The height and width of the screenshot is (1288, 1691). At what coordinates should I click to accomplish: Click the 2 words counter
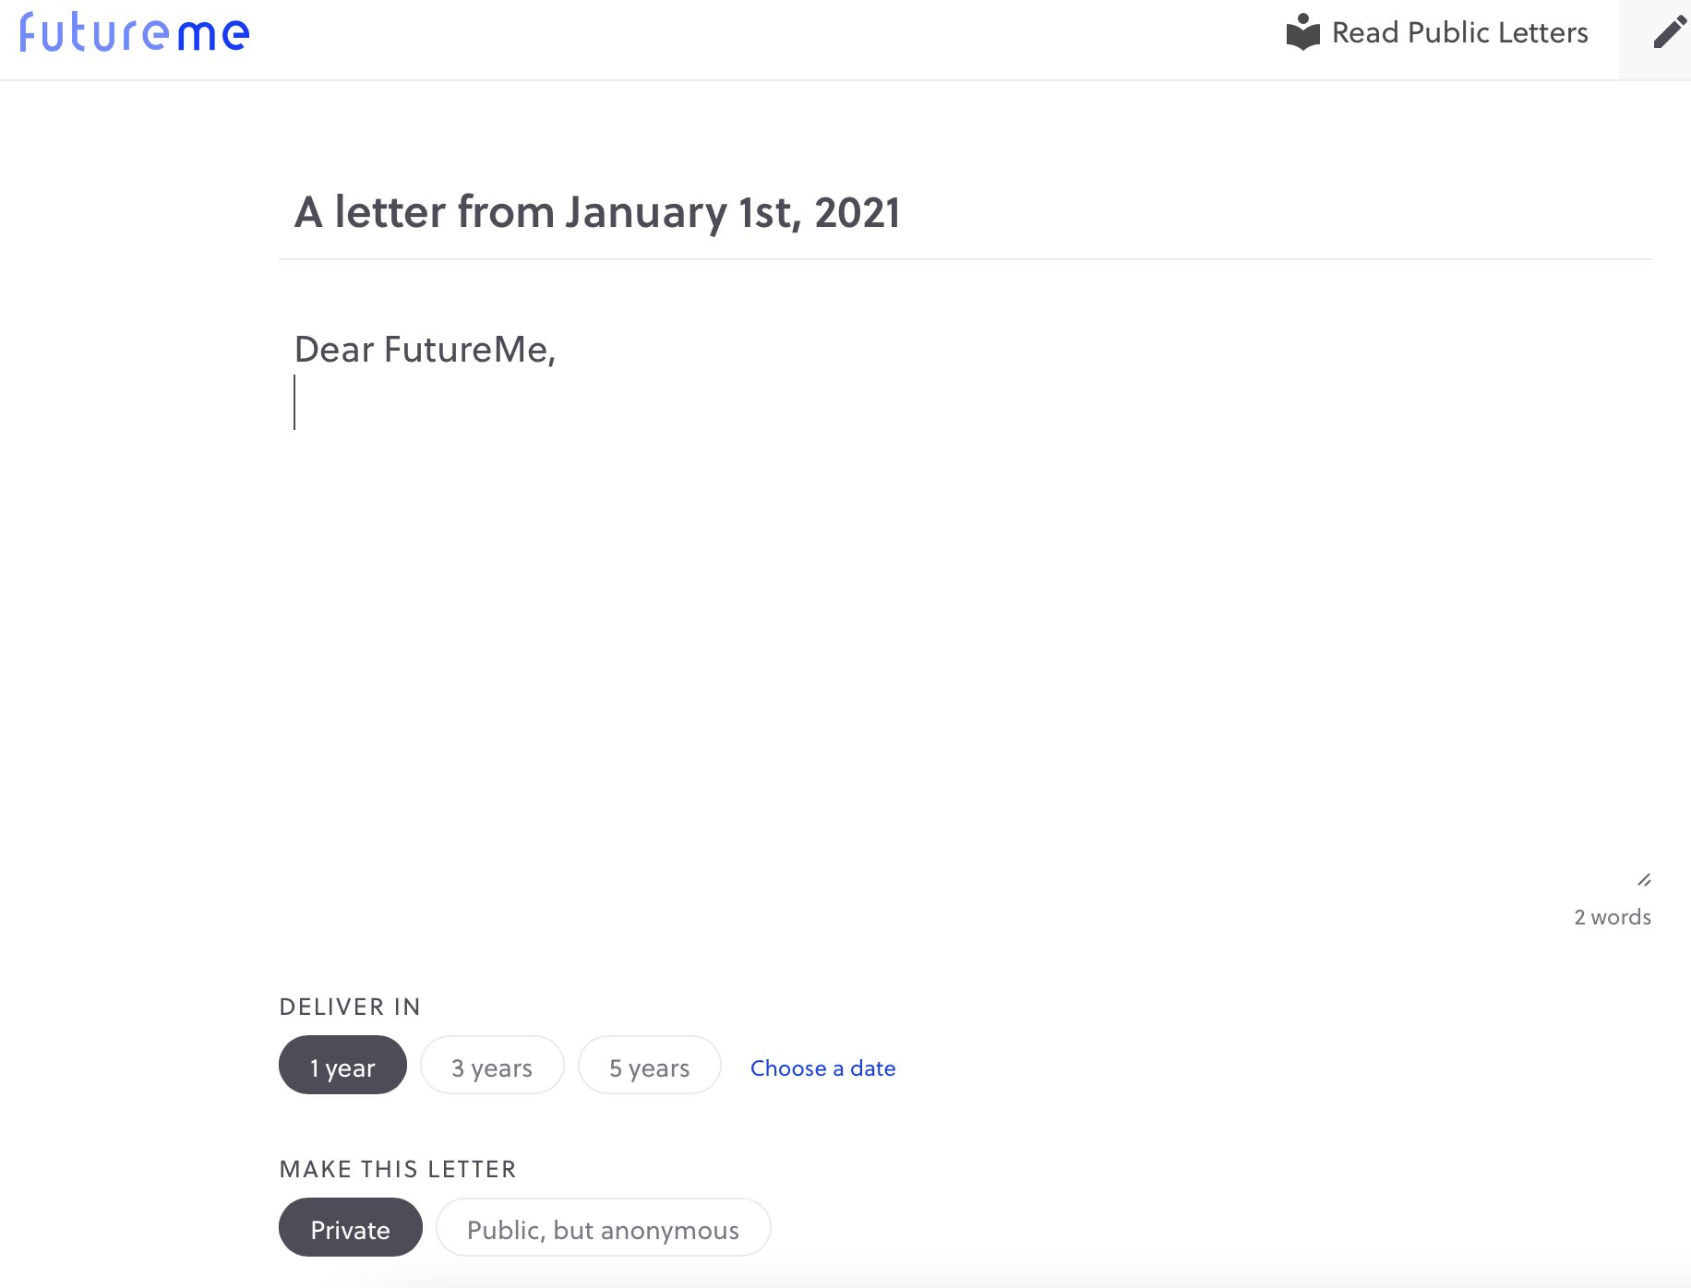tap(1613, 916)
